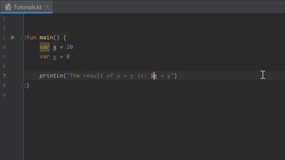Click the fun keyword on line 3
285x160 pixels.
pos(31,37)
